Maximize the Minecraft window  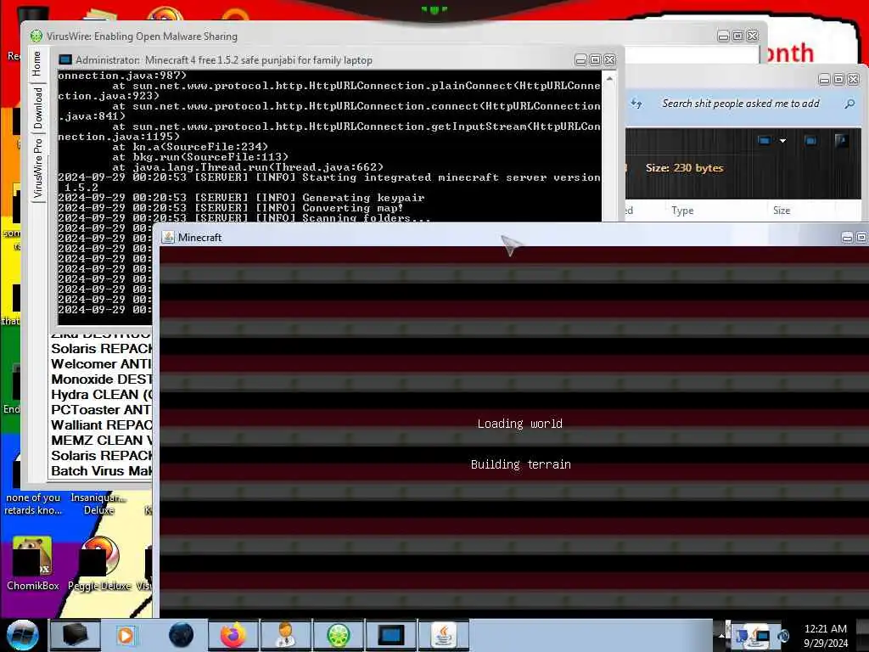click(862, 238)
